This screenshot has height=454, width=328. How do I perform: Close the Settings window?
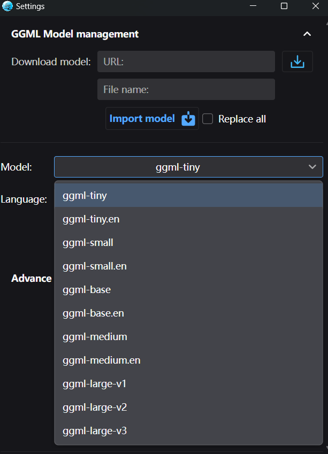(316, 6)
